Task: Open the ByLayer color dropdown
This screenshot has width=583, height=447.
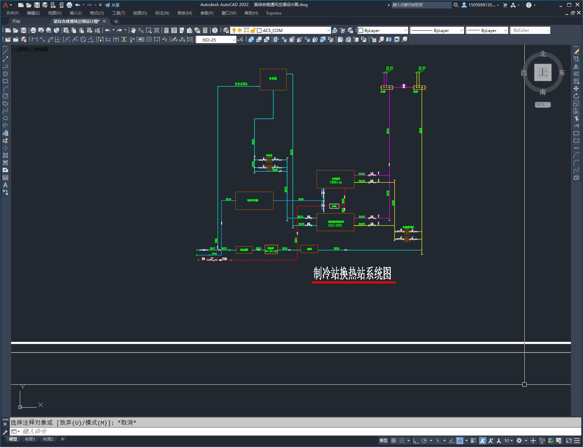Action: point(383,30)
